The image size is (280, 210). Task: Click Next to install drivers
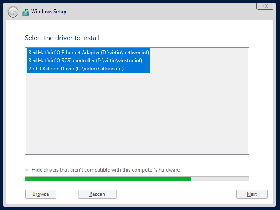[x=252, y=194]
